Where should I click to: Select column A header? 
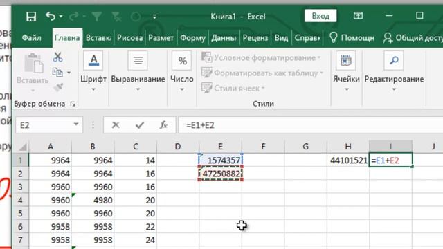51,147
